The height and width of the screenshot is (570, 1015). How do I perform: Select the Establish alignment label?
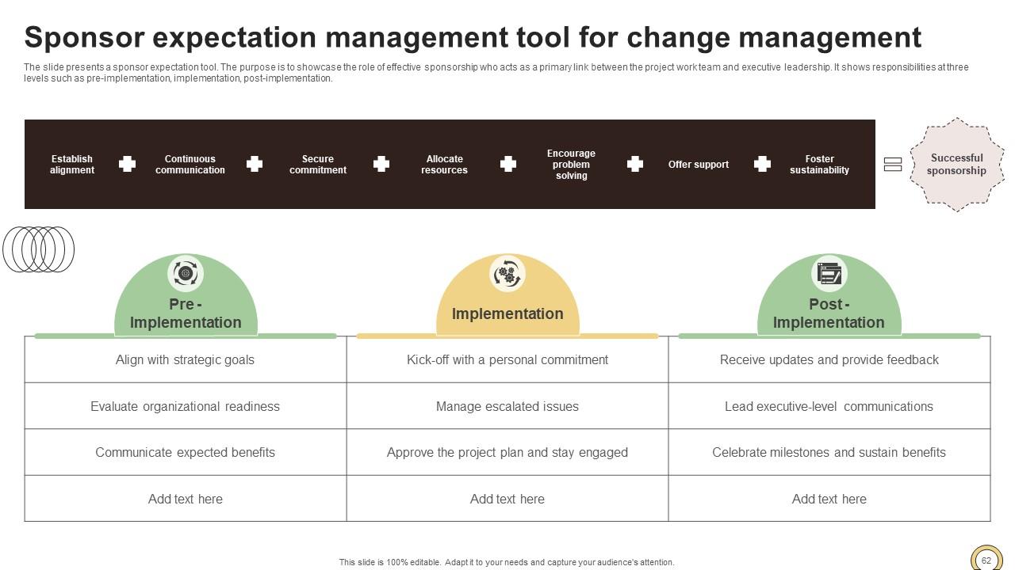(x=72, y=165)
